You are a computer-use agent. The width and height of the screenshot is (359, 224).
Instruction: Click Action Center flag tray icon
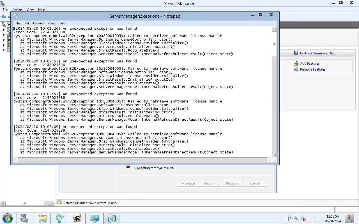pyautogui.click(x=290, y=219)
